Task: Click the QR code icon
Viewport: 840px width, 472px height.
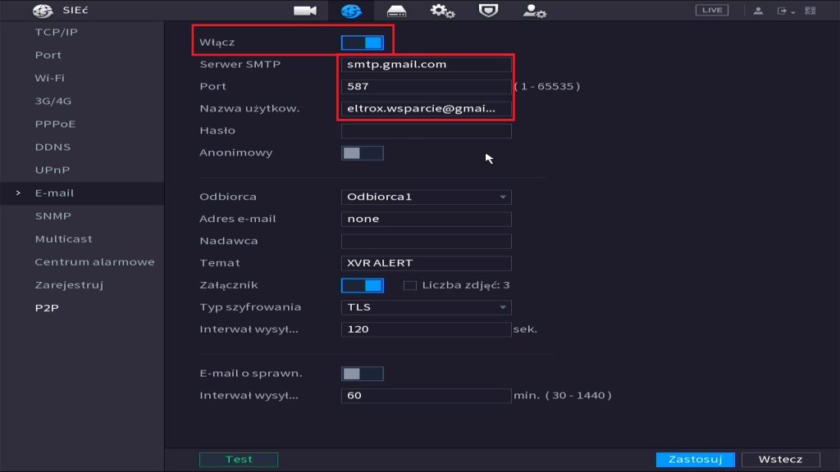Action: (810, 11)
